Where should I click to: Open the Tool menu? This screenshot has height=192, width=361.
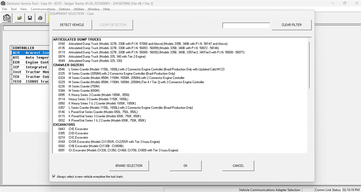tap(13, 9)
